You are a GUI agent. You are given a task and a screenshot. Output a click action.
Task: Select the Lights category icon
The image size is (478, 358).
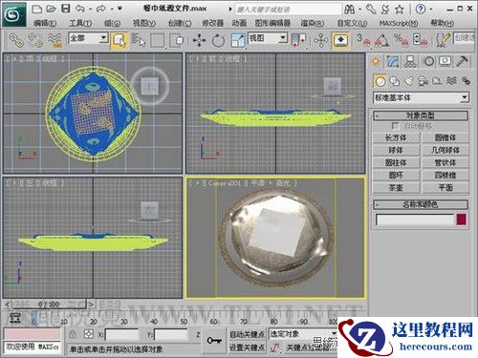[x=409, y=81]
